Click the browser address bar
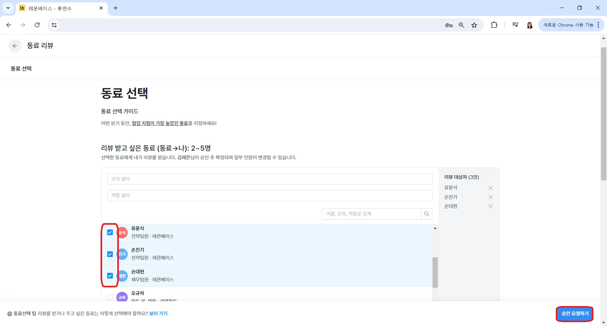Image resolution: width=607 pixels, height=326 pixels. (x=250, y=25)
